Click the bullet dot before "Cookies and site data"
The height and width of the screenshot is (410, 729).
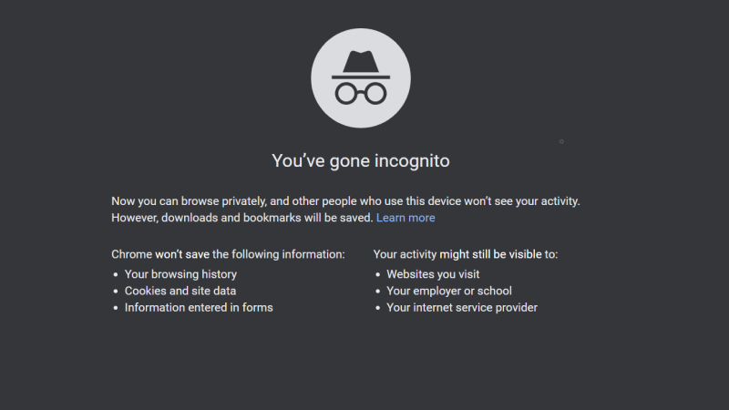[116, 292]
